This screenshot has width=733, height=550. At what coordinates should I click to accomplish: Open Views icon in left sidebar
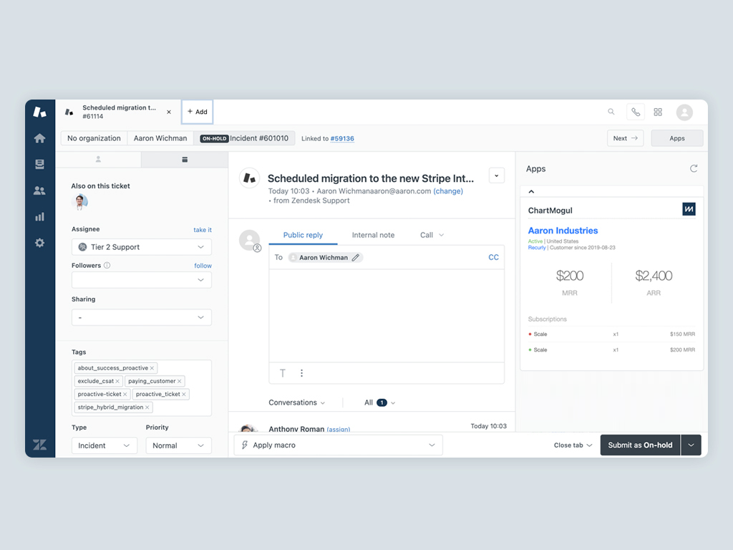[x=39, y=164]
